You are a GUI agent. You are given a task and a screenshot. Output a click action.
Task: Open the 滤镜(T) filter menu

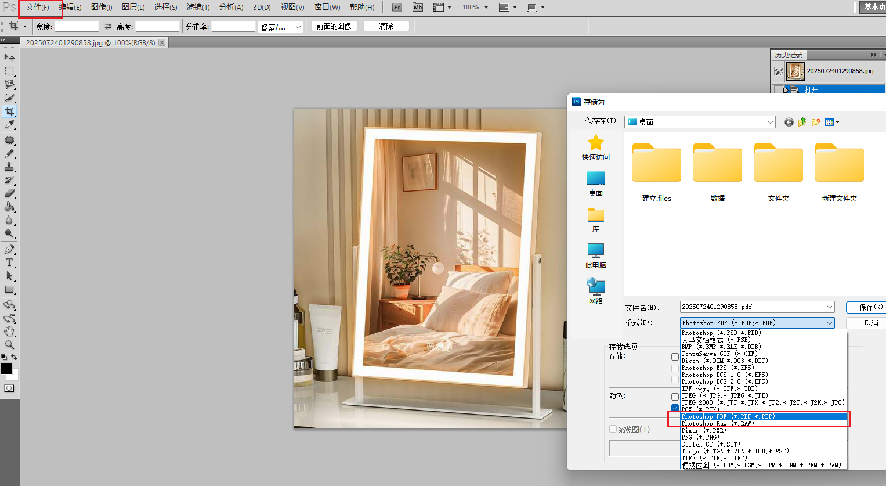[198, 8]
